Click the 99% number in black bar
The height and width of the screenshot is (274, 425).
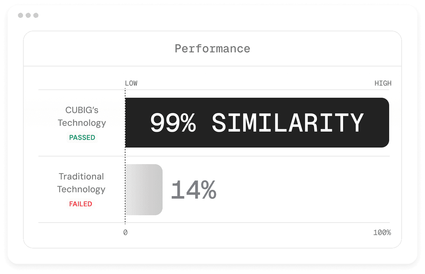173,123
